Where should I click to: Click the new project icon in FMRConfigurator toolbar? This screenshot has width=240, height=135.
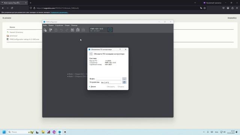coord(45,30)
